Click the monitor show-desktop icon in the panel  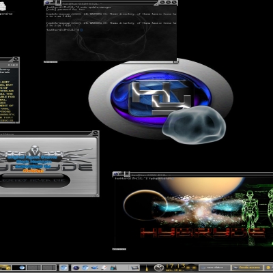pyautogui.click(x=135, y=268)
